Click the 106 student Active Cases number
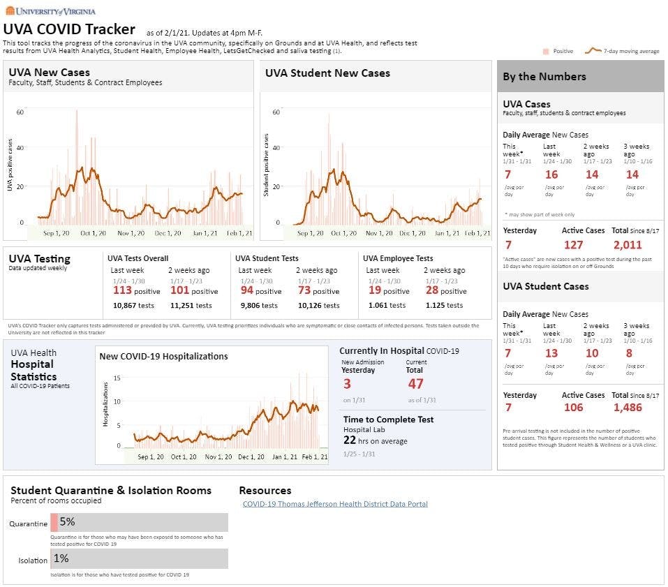Viewport: 668px width, 587px height. click(574, 408)
